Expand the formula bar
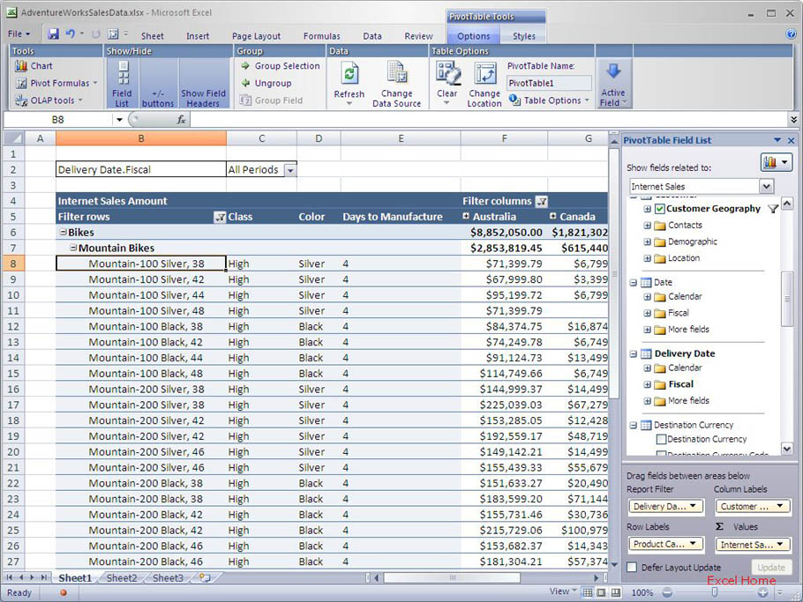 793,120
